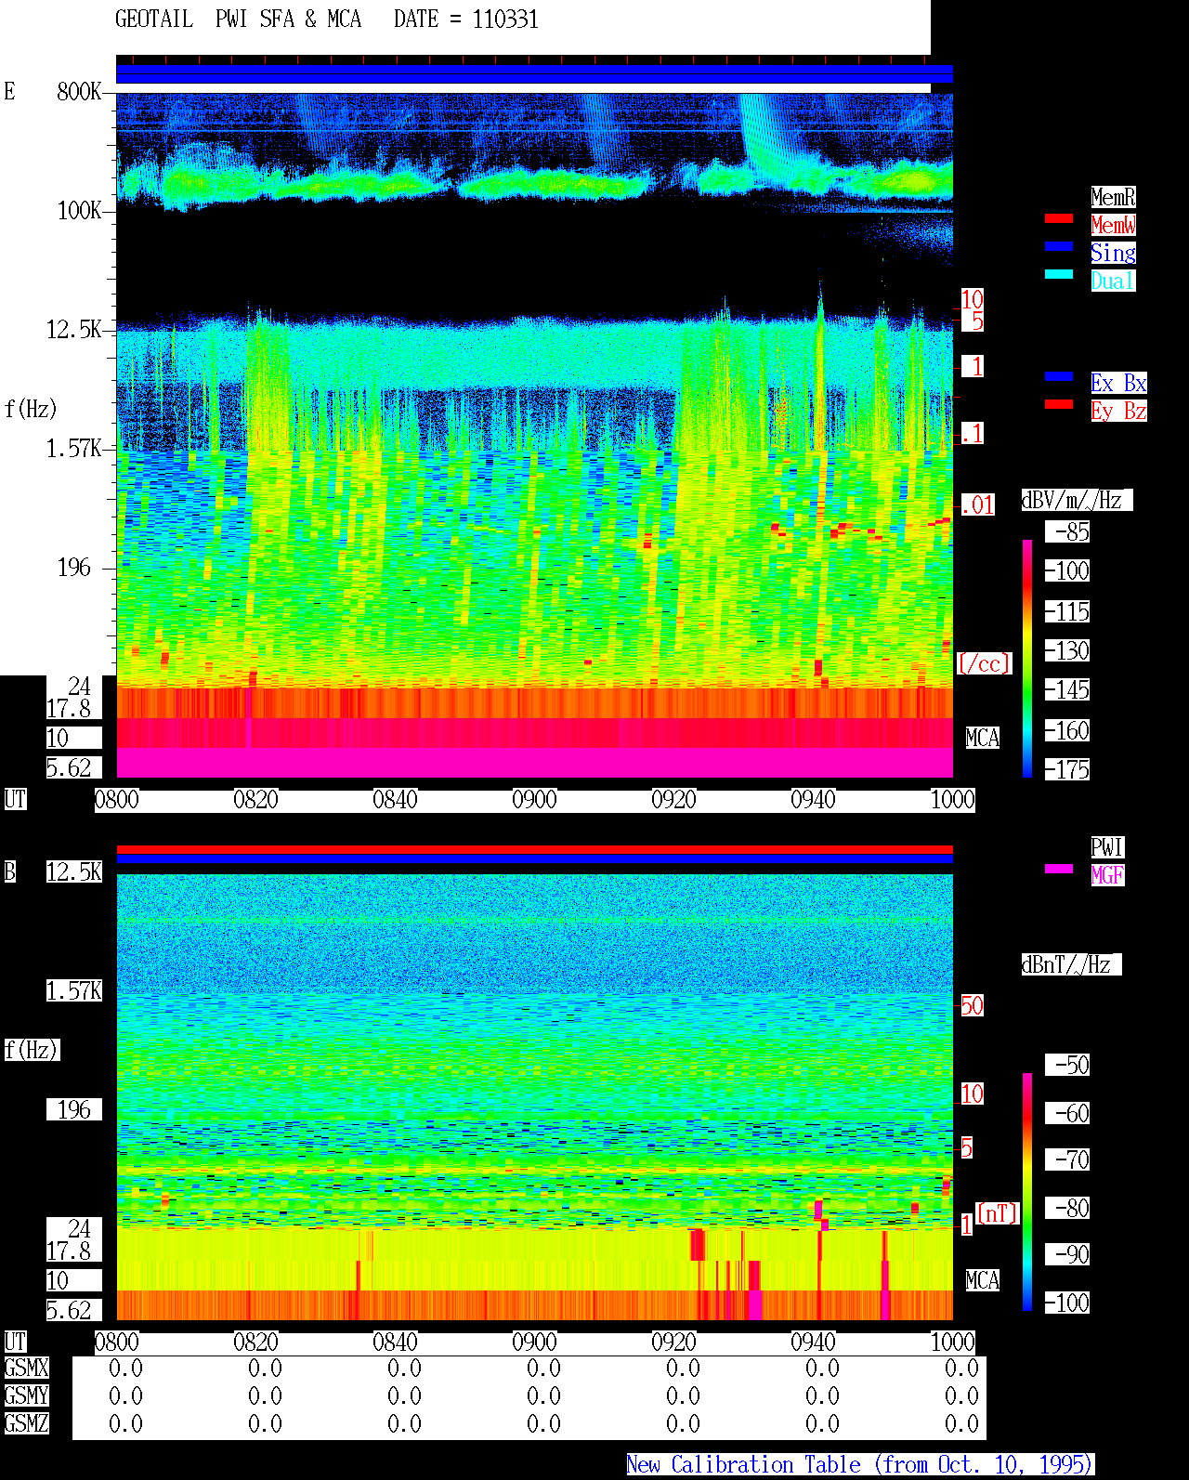Click the GEOTAIL PWI SFA & MCA title
The image size is (1189, 1480).
[x=238, y=20]
